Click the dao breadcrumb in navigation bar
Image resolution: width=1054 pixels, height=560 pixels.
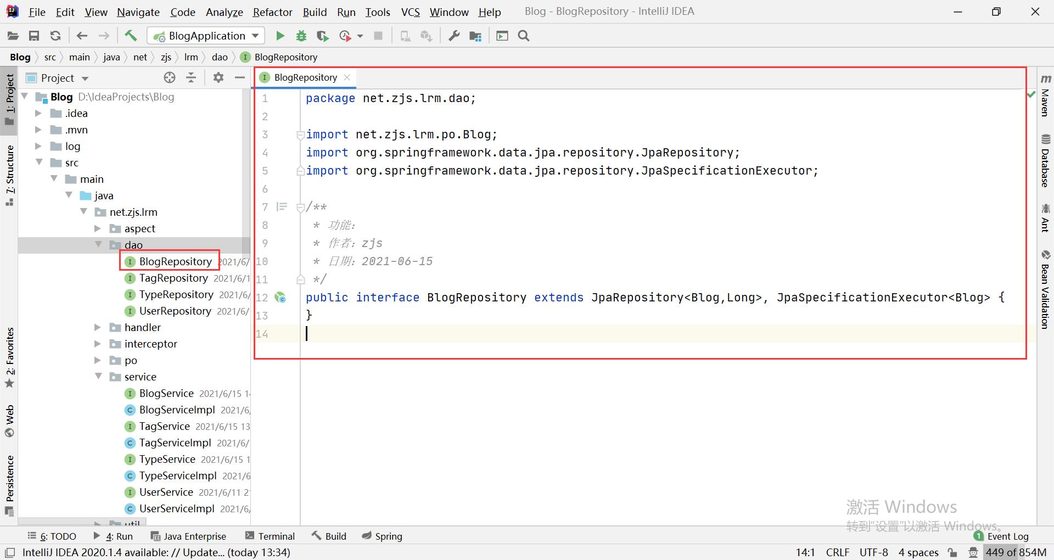220,57
